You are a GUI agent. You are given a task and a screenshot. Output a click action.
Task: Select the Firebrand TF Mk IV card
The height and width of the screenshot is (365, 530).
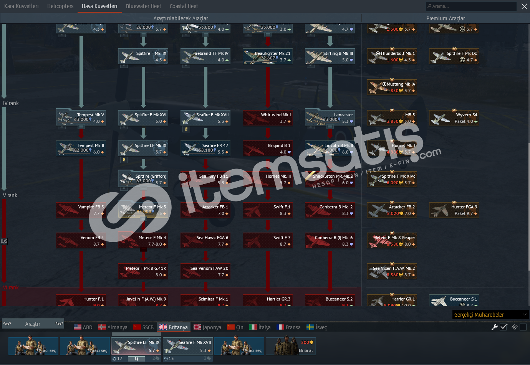(x=205, y=56)
